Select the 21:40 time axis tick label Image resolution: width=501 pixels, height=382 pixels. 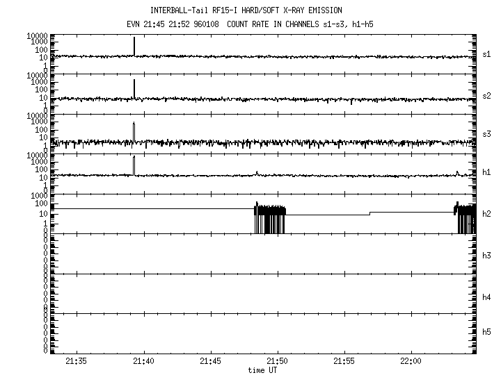click(x=143, y=362)
